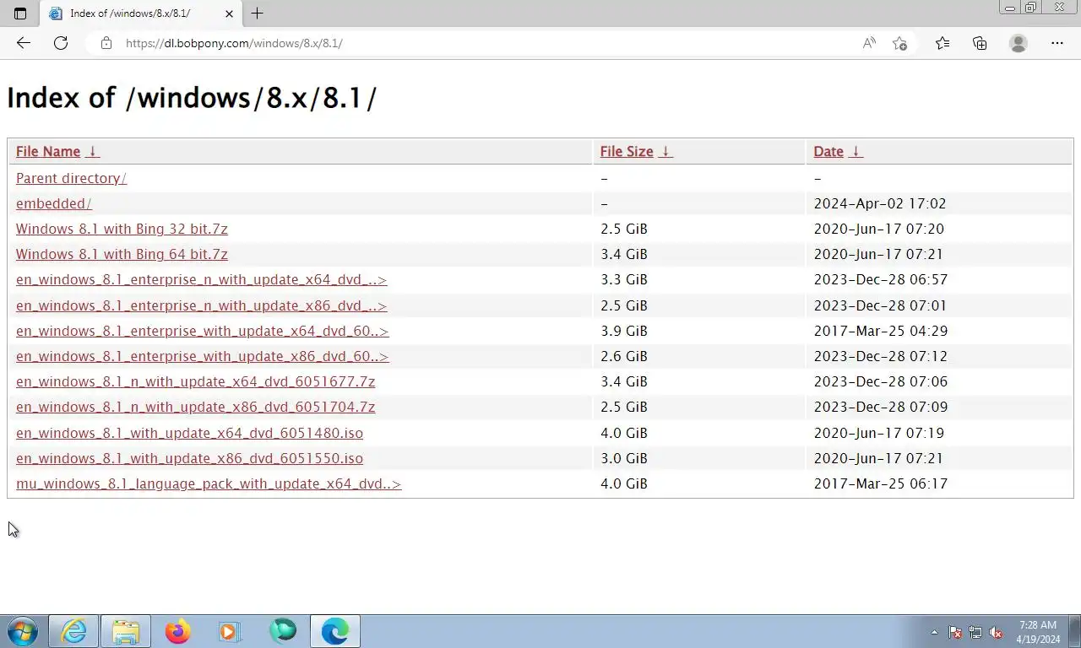Open the Windows Start button
The height and width of the screenshot is (648, 1081).
click(x=22, y=631)
